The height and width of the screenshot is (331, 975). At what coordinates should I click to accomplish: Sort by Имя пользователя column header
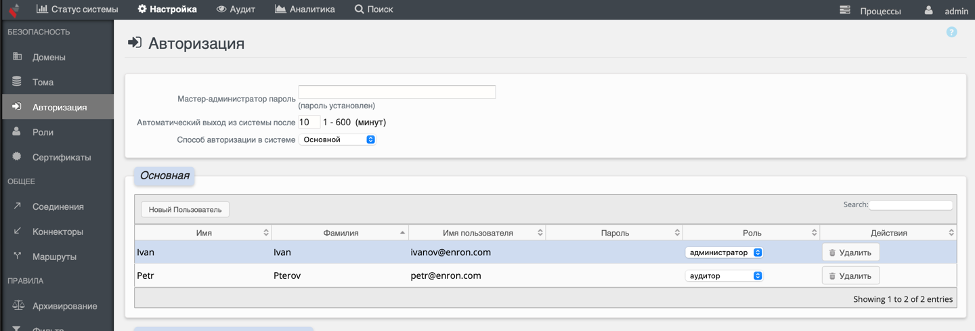(477, 233)
